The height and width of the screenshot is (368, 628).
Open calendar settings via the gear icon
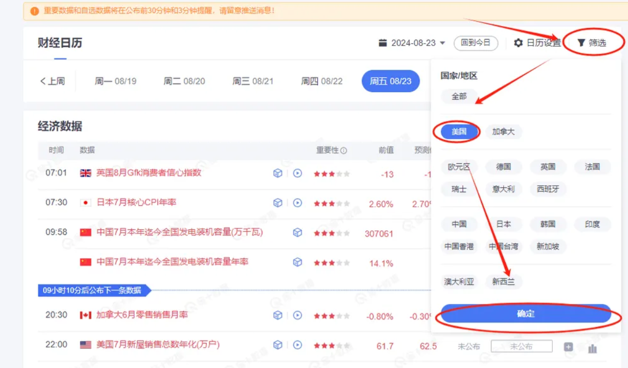pyautogui.click(x=518, y=43)
